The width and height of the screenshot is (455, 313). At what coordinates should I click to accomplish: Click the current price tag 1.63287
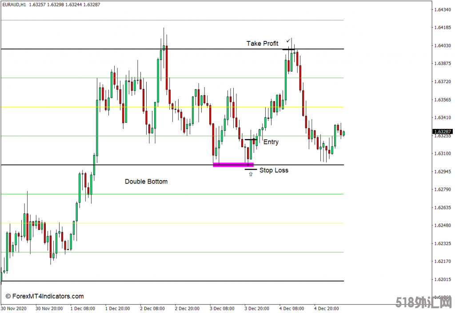click(x=443, y=132)
